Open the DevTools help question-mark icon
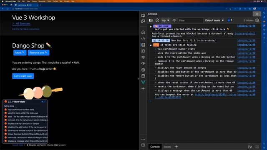 [x=143, y=145]
